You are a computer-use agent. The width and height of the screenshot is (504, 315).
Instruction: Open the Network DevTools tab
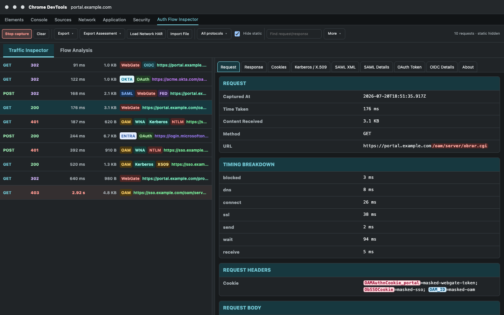click(x=87, y=20)
